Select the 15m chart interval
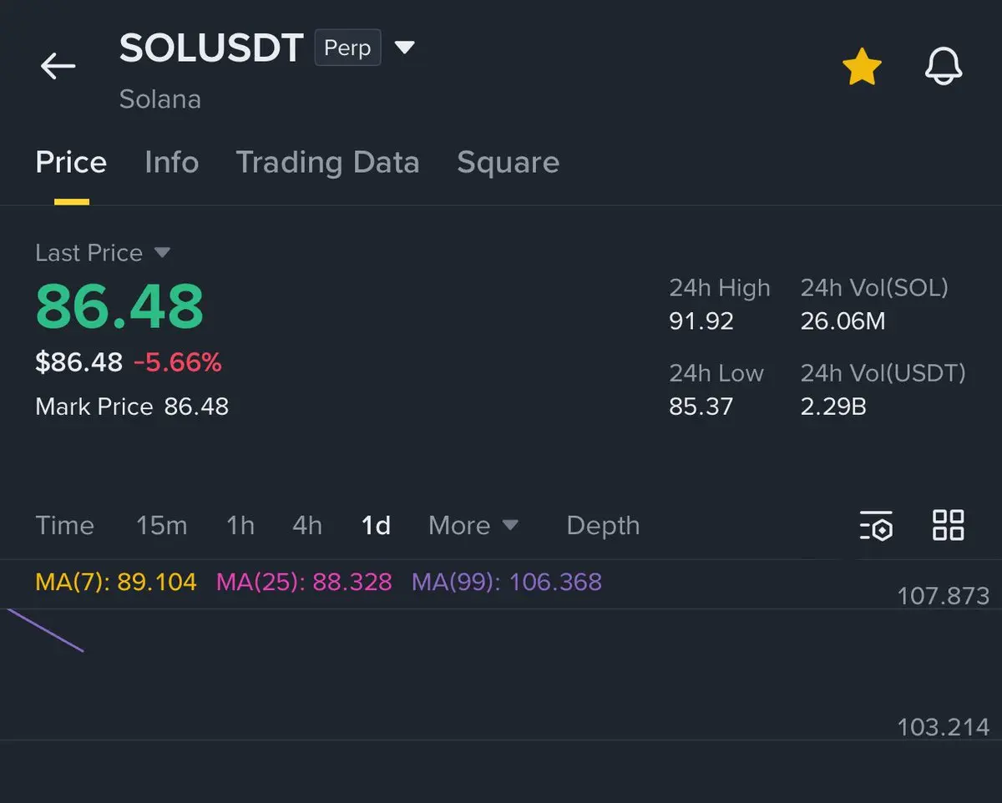The image size is (1002, 803). (161, 526)
